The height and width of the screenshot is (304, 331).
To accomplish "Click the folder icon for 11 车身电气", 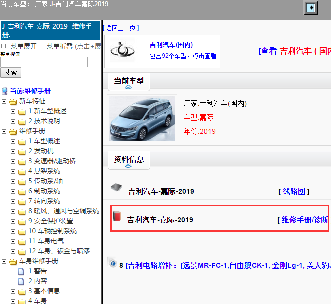I will 22,241.
